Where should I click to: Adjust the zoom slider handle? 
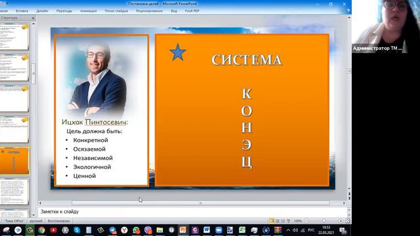click(324, 221)
